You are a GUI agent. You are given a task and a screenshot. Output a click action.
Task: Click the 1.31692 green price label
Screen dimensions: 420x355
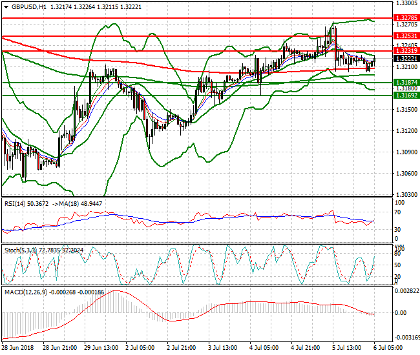406,96
